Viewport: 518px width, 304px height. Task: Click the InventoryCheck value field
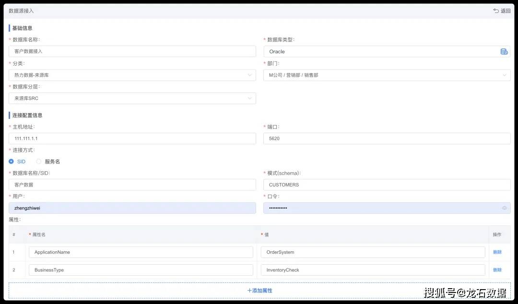(x=373, y=270)
